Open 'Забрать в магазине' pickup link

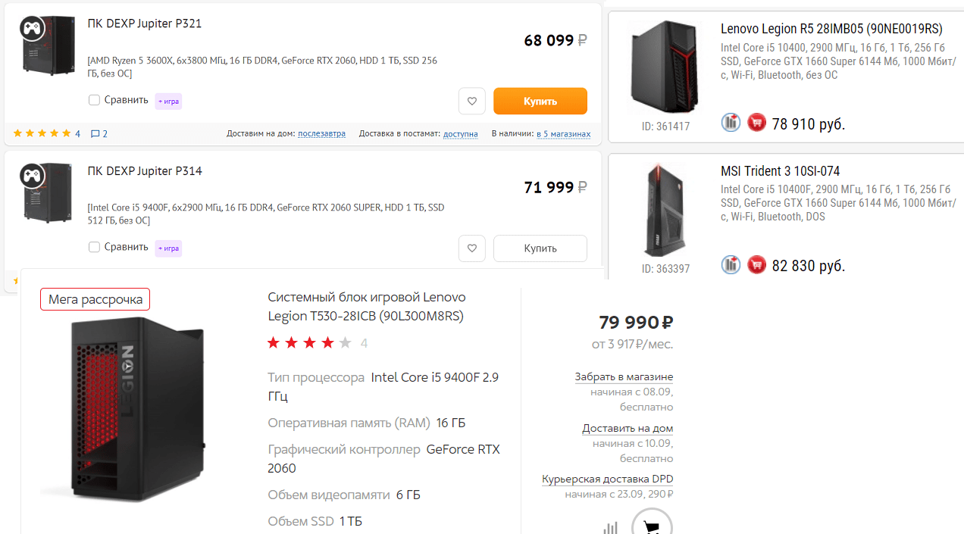tap(624, 376)
